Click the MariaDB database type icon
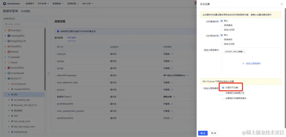The height and width of the screenshot is (137, 286). pyautogui.click(x=8, y=46)
